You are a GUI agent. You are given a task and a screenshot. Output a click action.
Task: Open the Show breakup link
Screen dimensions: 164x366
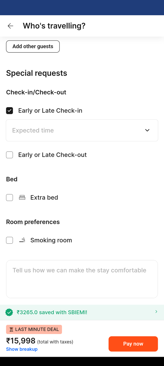pyautogui.click(x=22, y=349)
